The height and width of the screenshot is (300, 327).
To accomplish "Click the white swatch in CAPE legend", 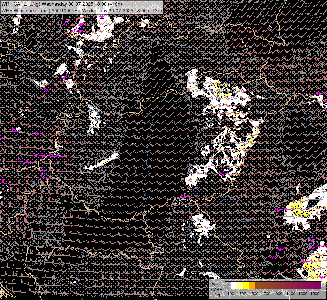I will [x=234, y=285].
